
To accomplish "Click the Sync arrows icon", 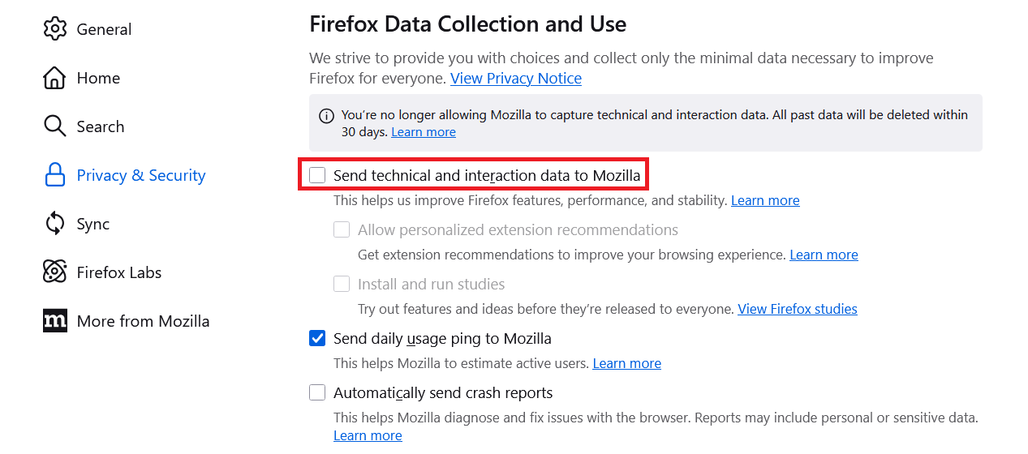I will pos(54,224).
